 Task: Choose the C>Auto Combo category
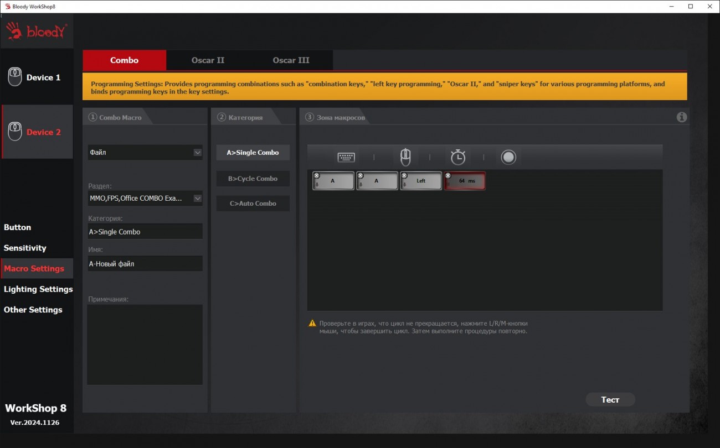(253, 204)
